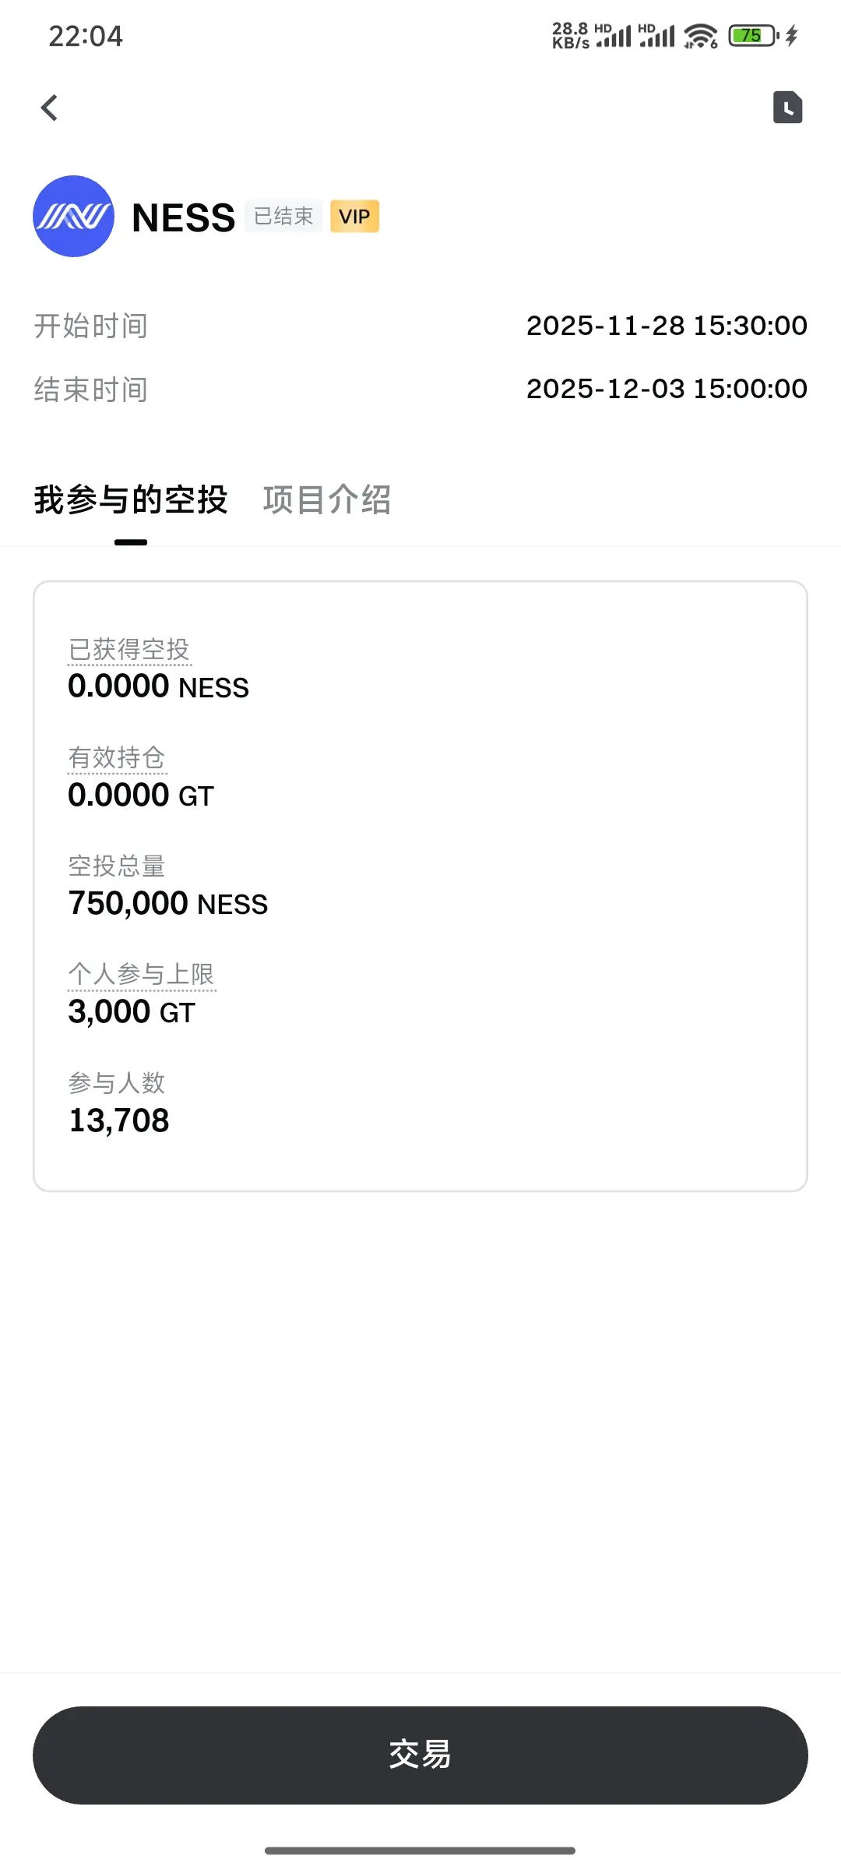This screenshot has height=1870, width=841.
Task: Tap the 750,000 NESS total amount
Action: click(x=168, y=904)
